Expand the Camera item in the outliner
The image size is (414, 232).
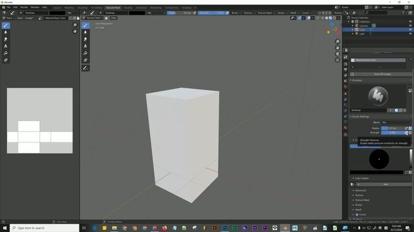[x=353, y=26]
